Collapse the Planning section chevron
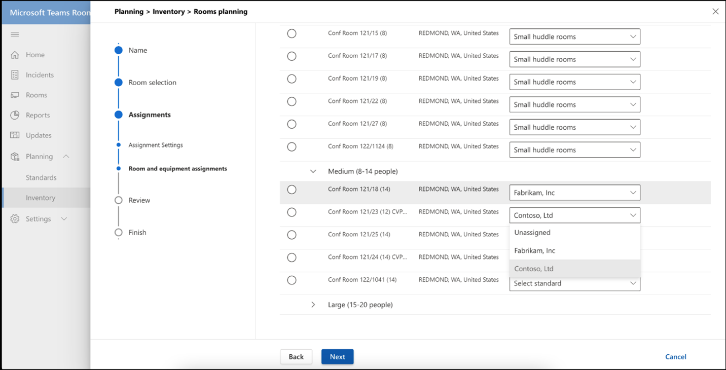Image resolution: width=726 pixels, height=370 pixels. coord(66,157)
